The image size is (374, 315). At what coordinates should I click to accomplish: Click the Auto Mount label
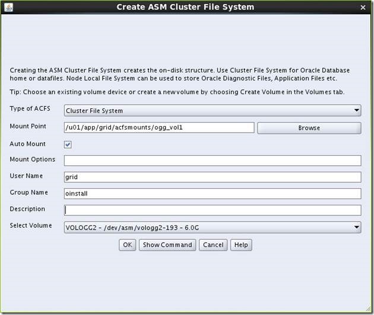(27, 143)
